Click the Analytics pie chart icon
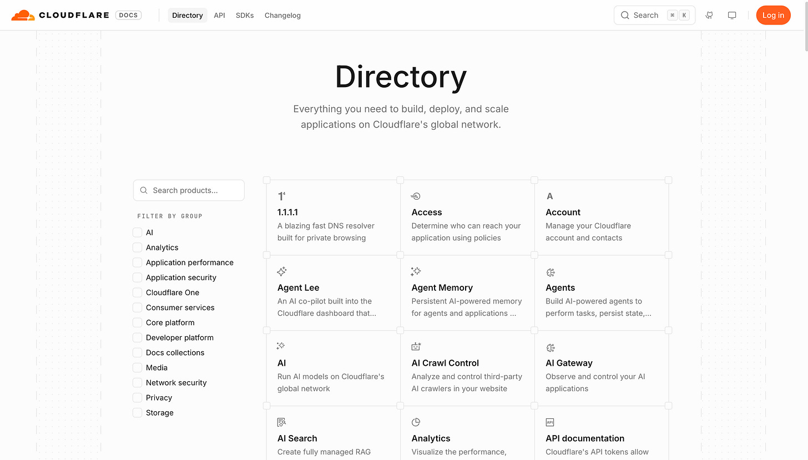 [416, 422]
